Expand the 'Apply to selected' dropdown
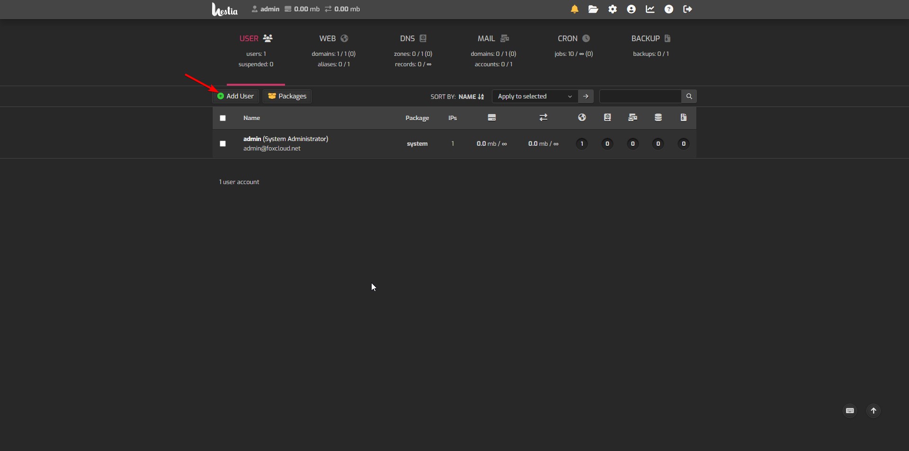 click(x=535, y=97)
